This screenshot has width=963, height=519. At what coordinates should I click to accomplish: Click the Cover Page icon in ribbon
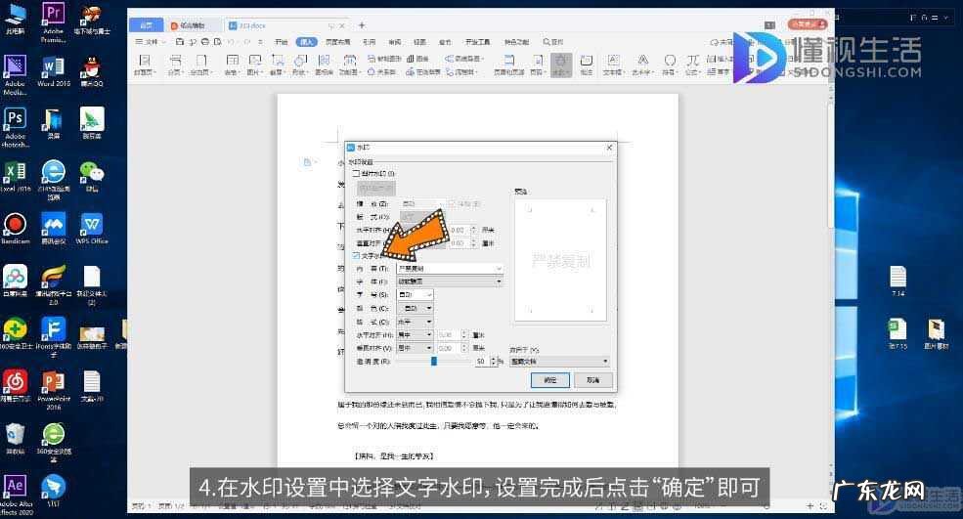(144, 64)
